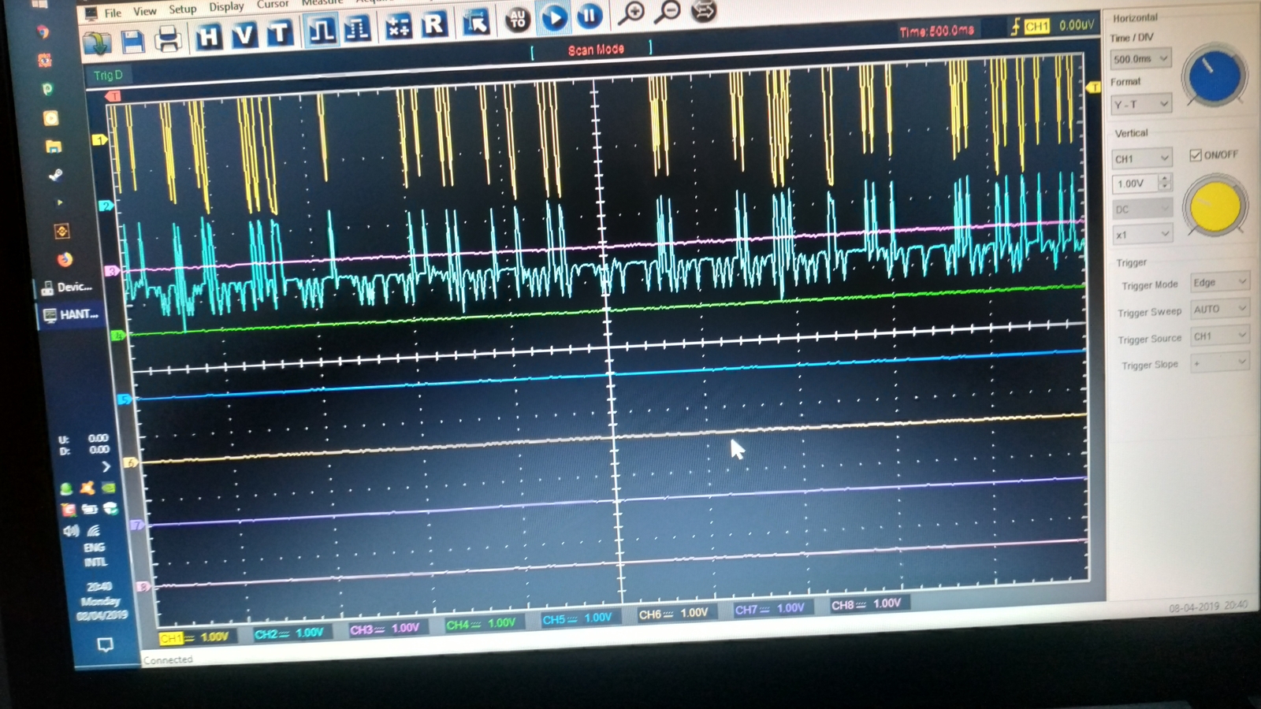Toggle the channel ON/OFF checkbox

(1196, 154)
